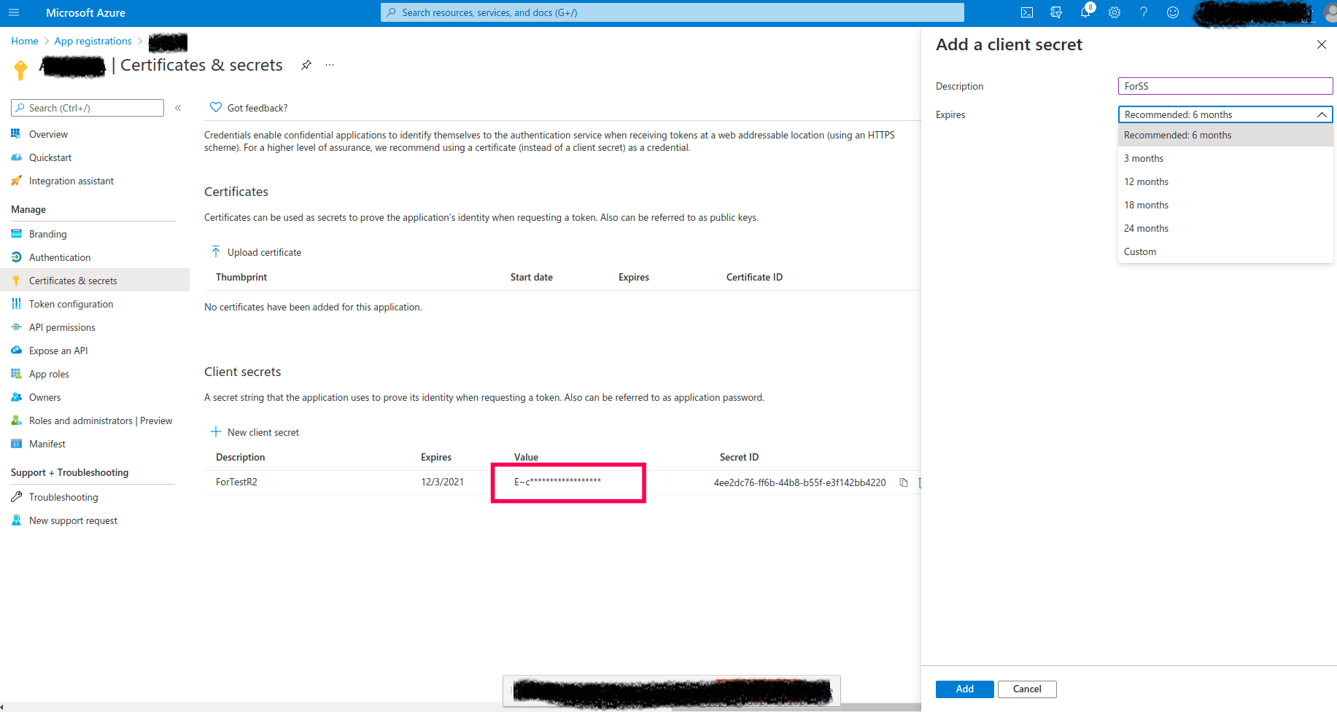Open Certificates & secrets menu item
Image resolution: width=1337 pixels, height=712 pixels.
[x=95, y=281]
